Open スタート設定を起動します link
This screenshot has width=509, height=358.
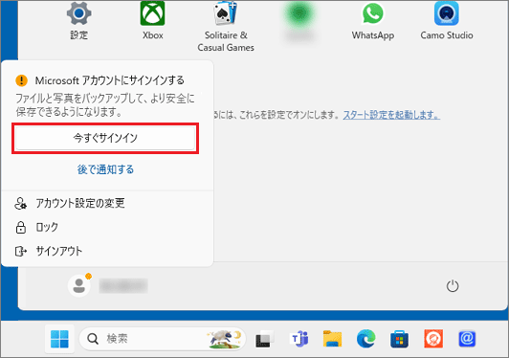click(391, 115)
